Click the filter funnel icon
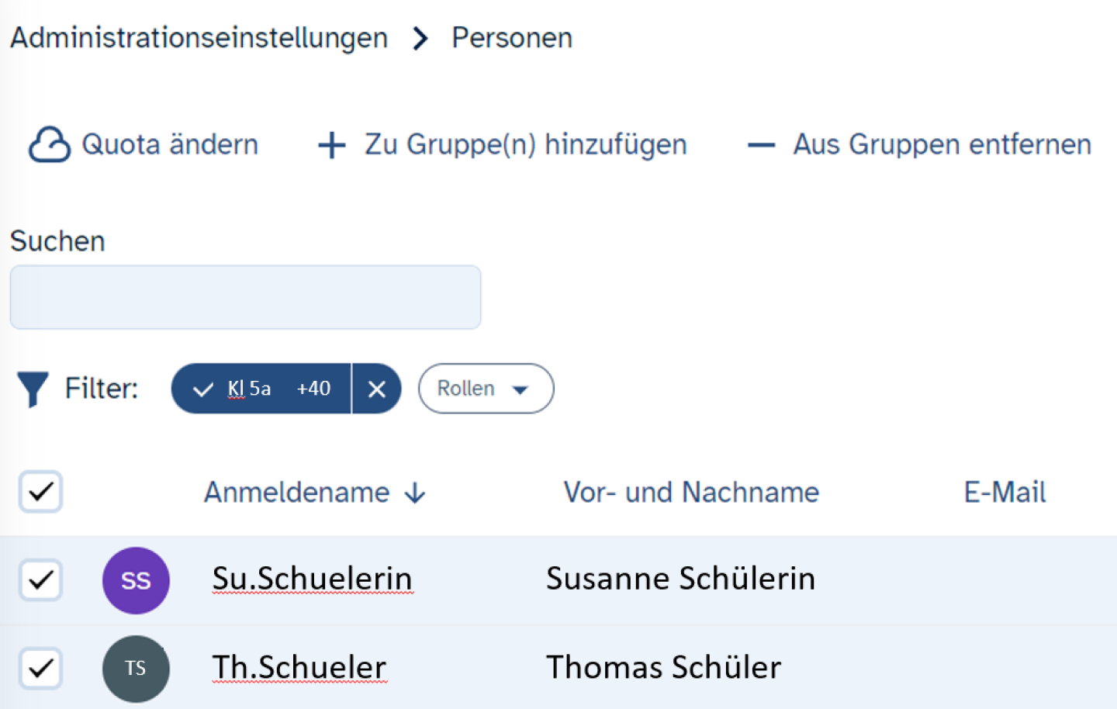Image resolution: width=1117 pixels, height=709 pixels. 33,388
